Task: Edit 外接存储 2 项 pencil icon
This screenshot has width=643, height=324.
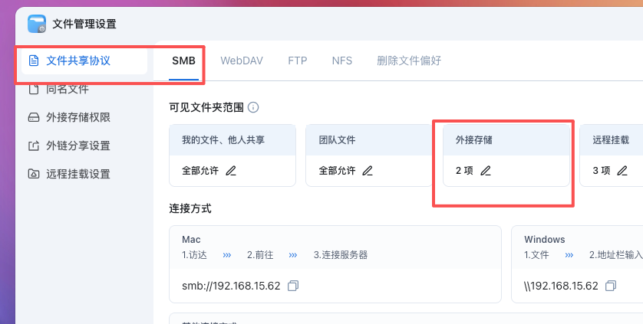Action: coord(485,171)
